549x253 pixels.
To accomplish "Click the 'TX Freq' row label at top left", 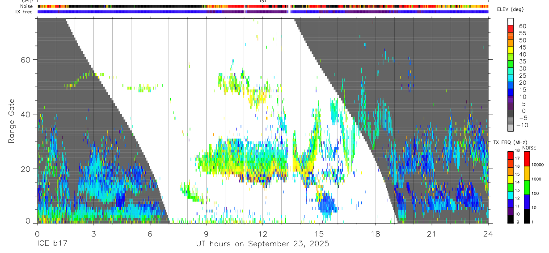I will (24, 12).
